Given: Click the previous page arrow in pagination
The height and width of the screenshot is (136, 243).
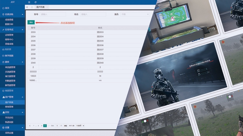Looking at the screenshot, I should pos(30,126).
